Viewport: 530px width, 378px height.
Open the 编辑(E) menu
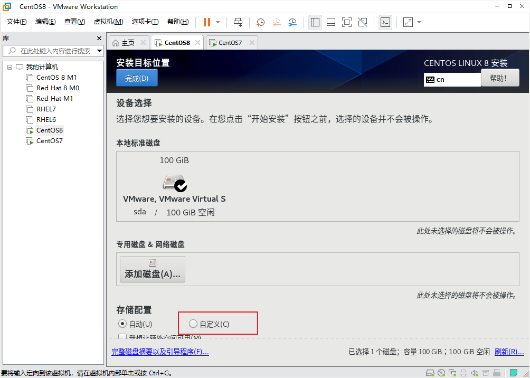45,22
